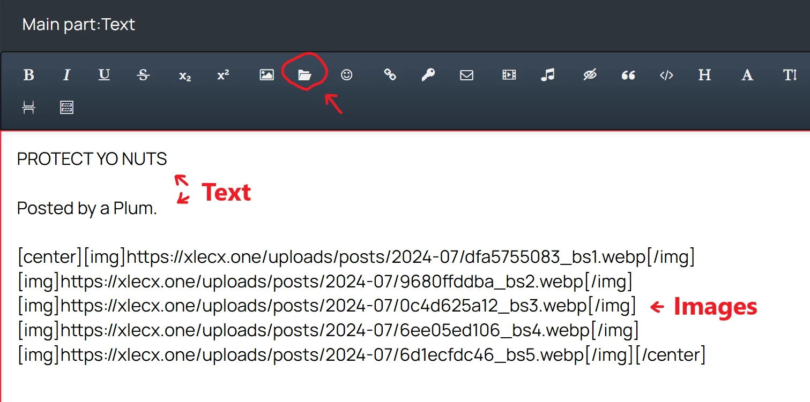
Task: Open the font size Tt dropdown
Action: [790, 75]
